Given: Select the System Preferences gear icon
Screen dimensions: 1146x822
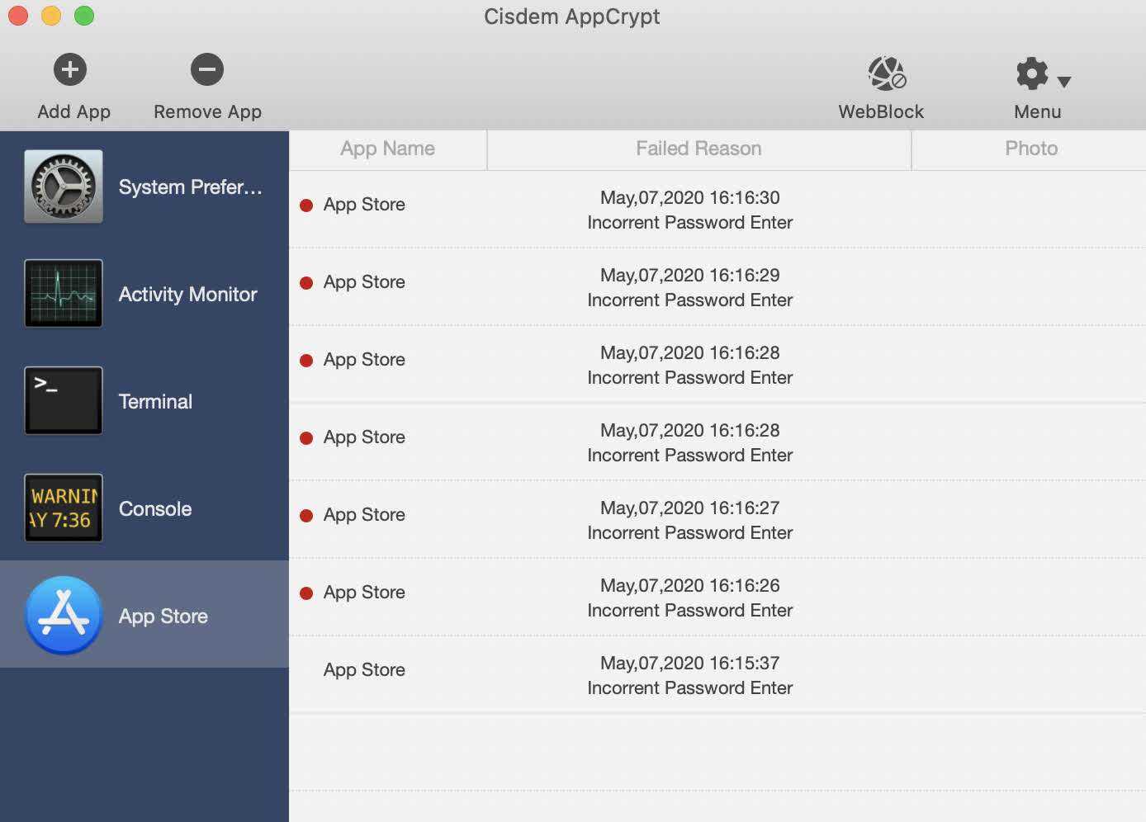Looking at the screenshot, I should pyautogui.click(x=64, y=187).
